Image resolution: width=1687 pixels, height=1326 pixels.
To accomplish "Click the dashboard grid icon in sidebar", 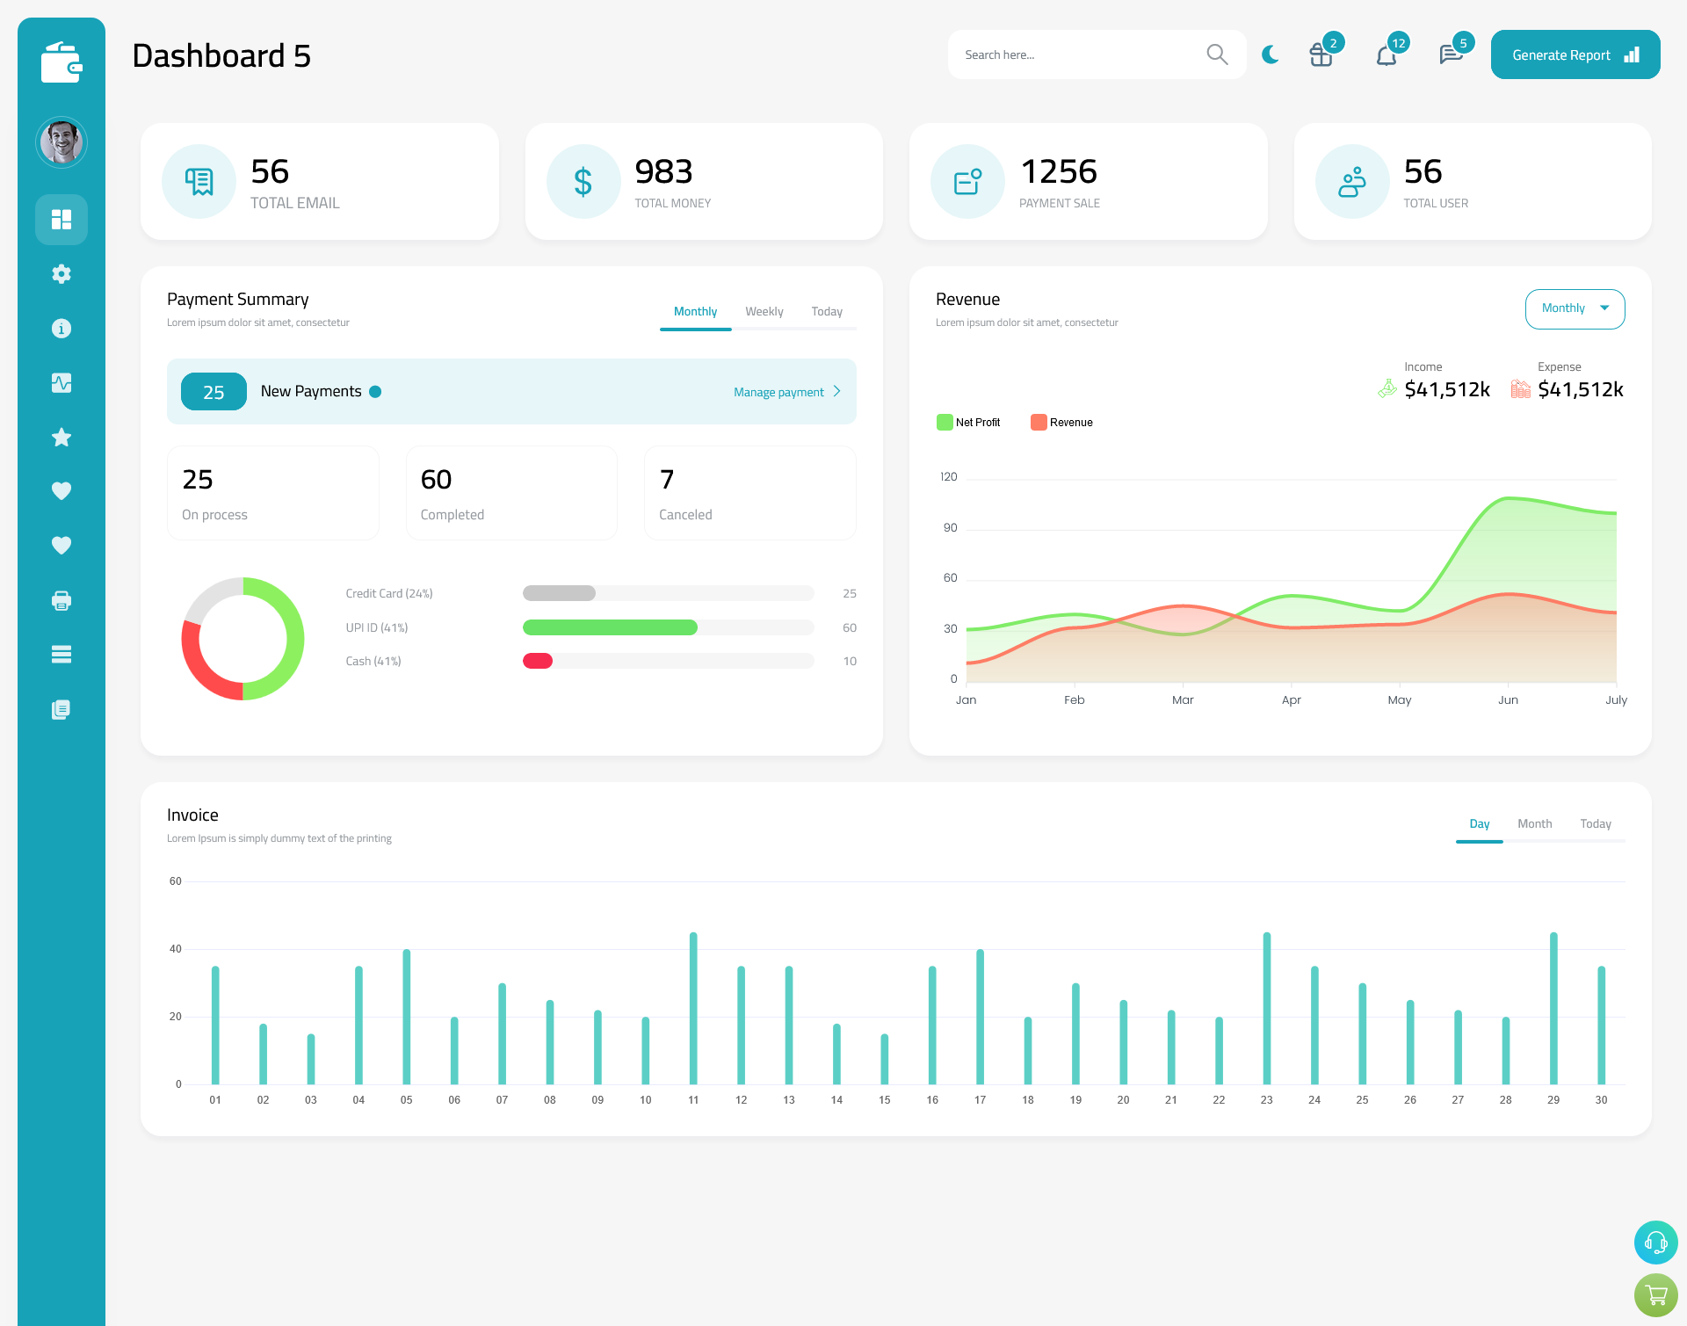I will [62, 219].
